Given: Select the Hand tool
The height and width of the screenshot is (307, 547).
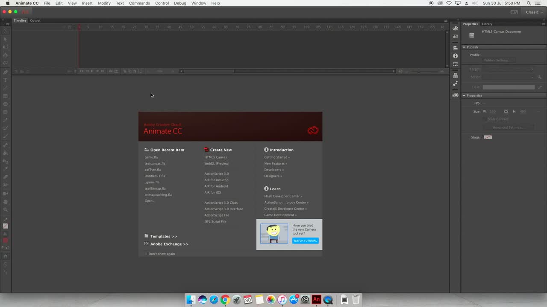Looking at the screenshot, I should (x=6, y=202).
